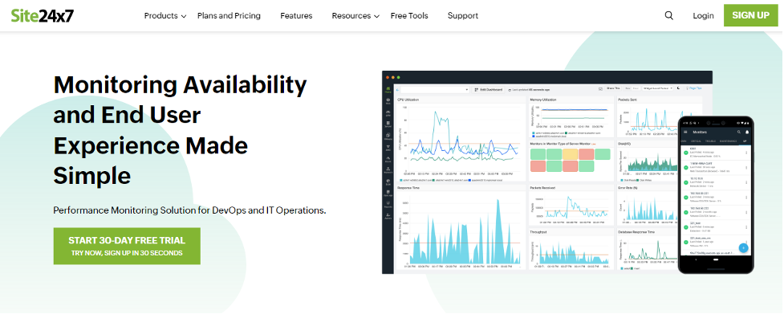Viewport: 784px width, 314px height.
Task: Tap the blue plus floating button on phone
Action: pyautogui.click(x=743, y=247)
